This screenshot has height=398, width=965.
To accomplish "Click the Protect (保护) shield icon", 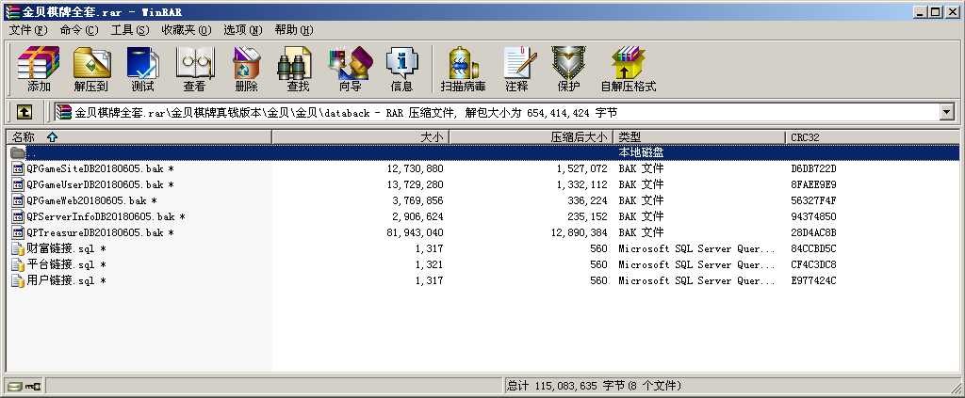I will pyautogui.click(x=568, y=69).
